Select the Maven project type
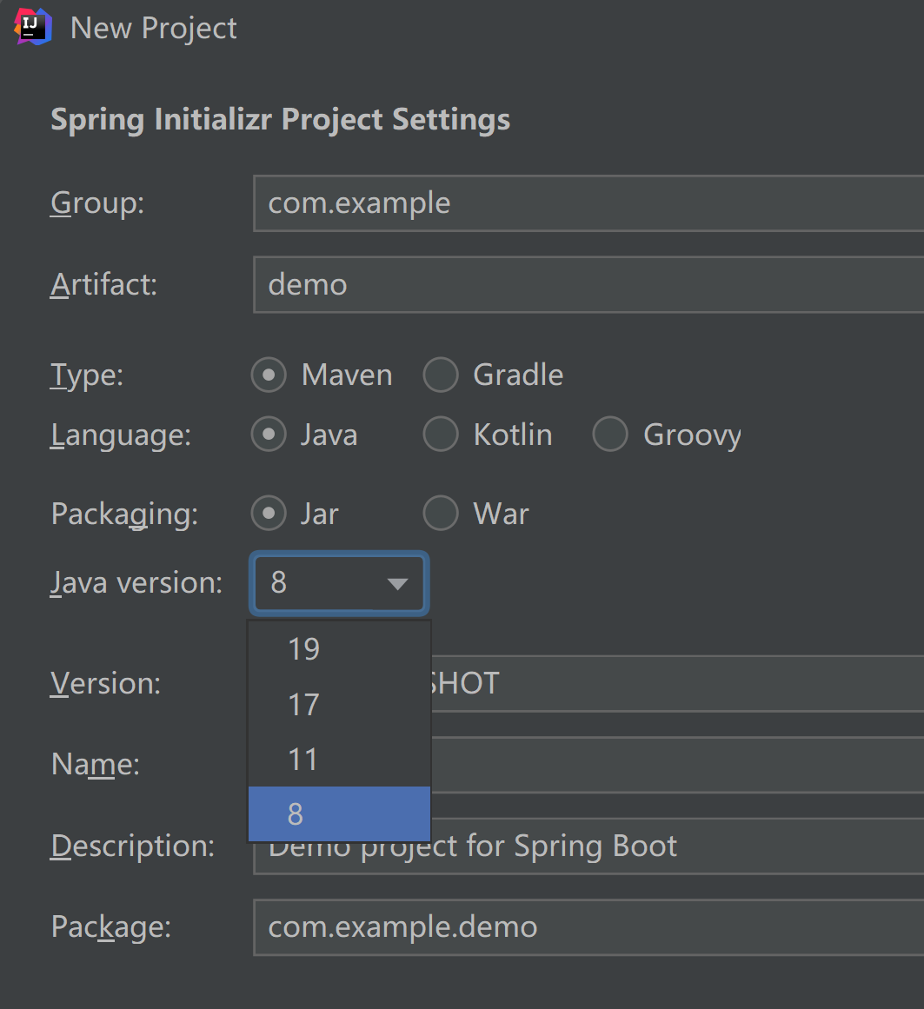924x1009 pixels. tap(269, 375)
